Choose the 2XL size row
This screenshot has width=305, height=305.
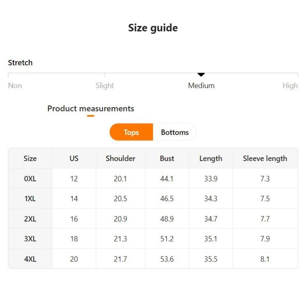(30, 219)
